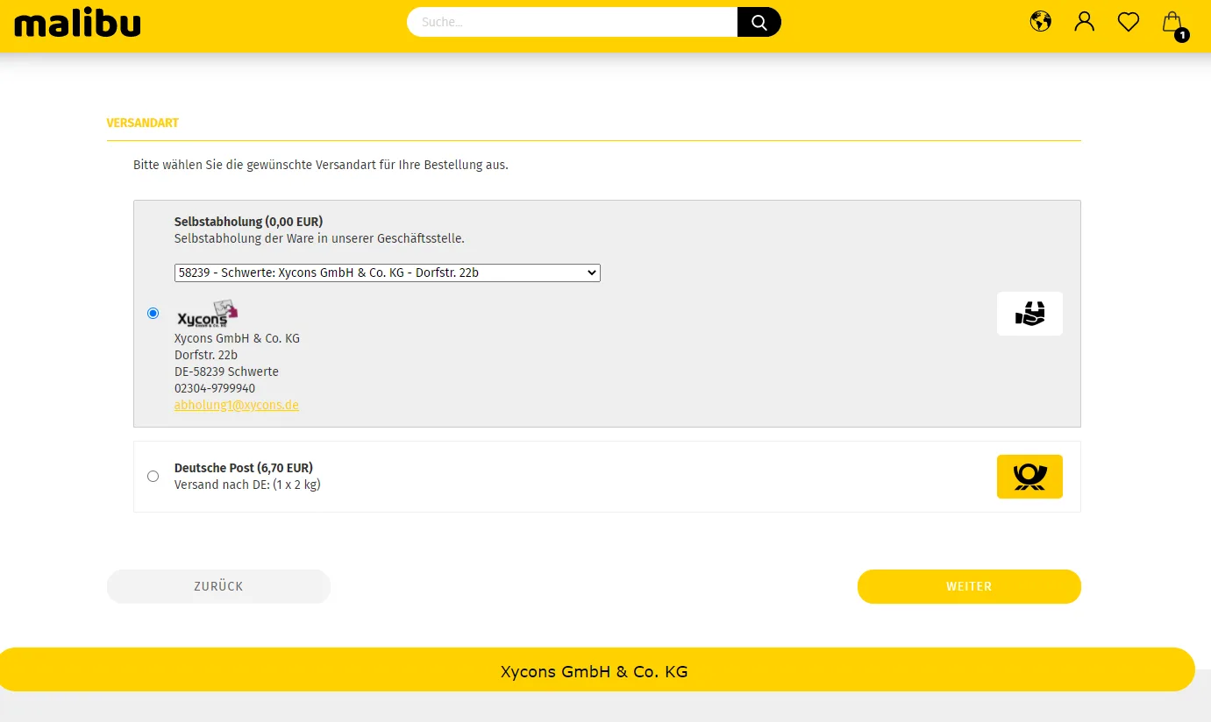Click the search magnifier button
This screenshot has width=1211, height=722.
pos(759,22)
